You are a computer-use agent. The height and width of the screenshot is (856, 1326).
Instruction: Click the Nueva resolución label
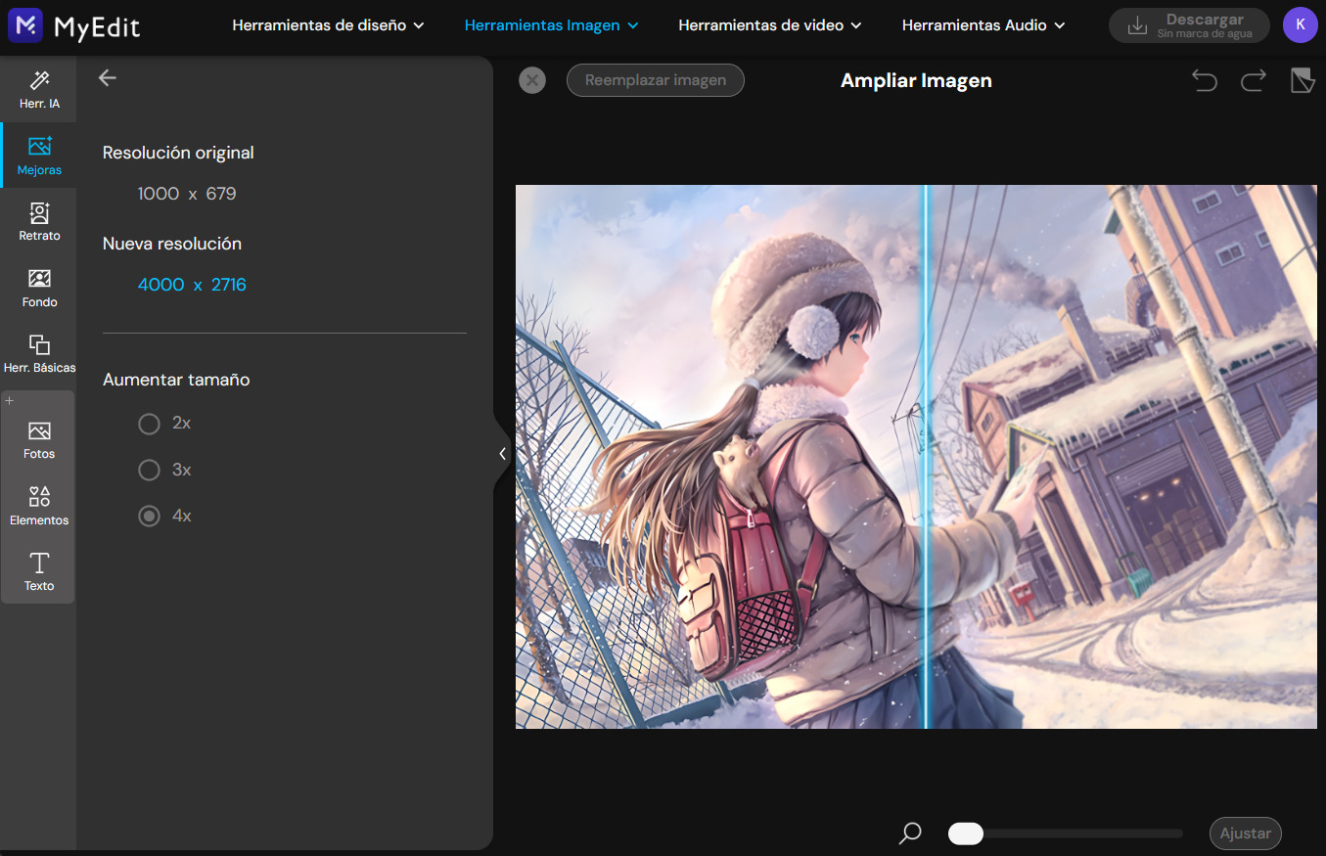click(172, 244)
